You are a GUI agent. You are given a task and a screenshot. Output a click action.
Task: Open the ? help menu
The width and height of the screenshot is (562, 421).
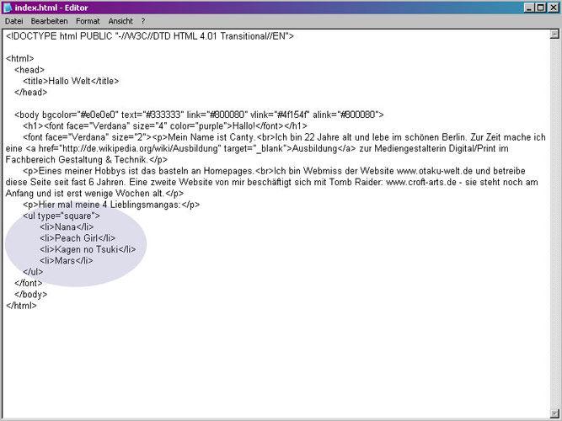[x=143, y=20]
